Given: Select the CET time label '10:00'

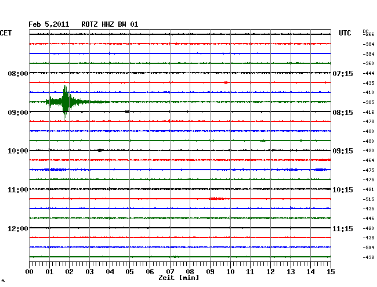Looking at the screenshot, I should (x=18, y=151).
